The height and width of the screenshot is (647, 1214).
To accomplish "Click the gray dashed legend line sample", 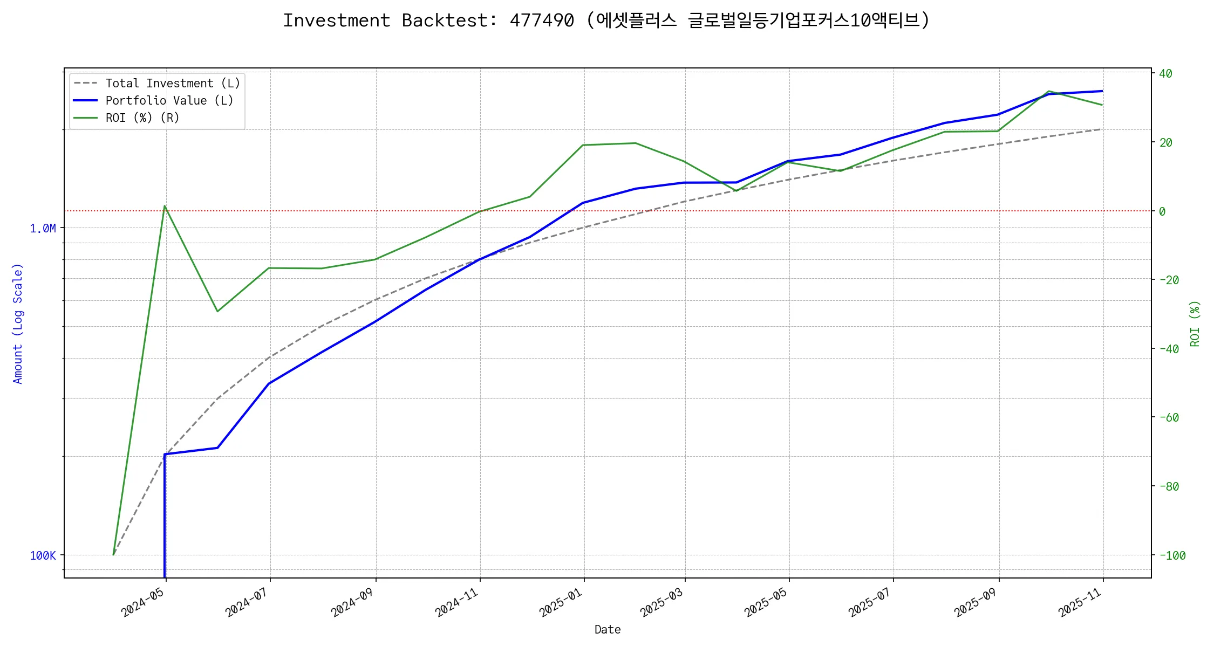I will [86, 84].
